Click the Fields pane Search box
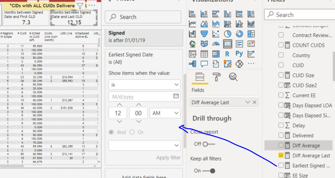Screen dimensions: 335x178 (299, 15)
